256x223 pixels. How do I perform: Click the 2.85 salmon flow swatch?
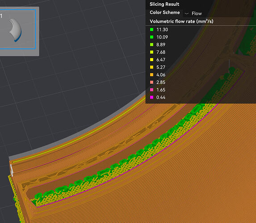151,82
